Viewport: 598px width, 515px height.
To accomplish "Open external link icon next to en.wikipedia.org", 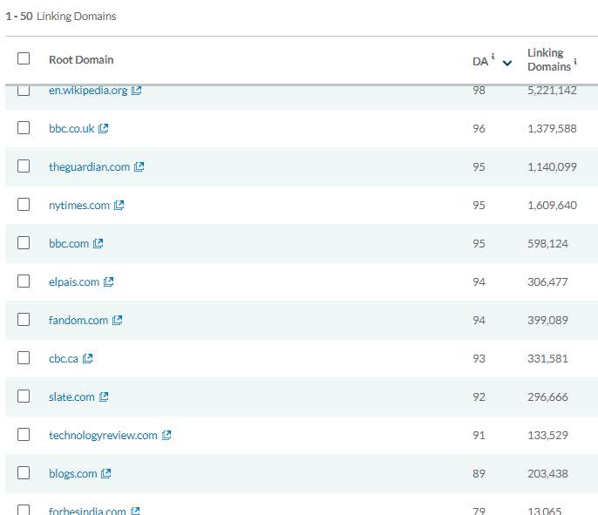I will tap(136, 91).
